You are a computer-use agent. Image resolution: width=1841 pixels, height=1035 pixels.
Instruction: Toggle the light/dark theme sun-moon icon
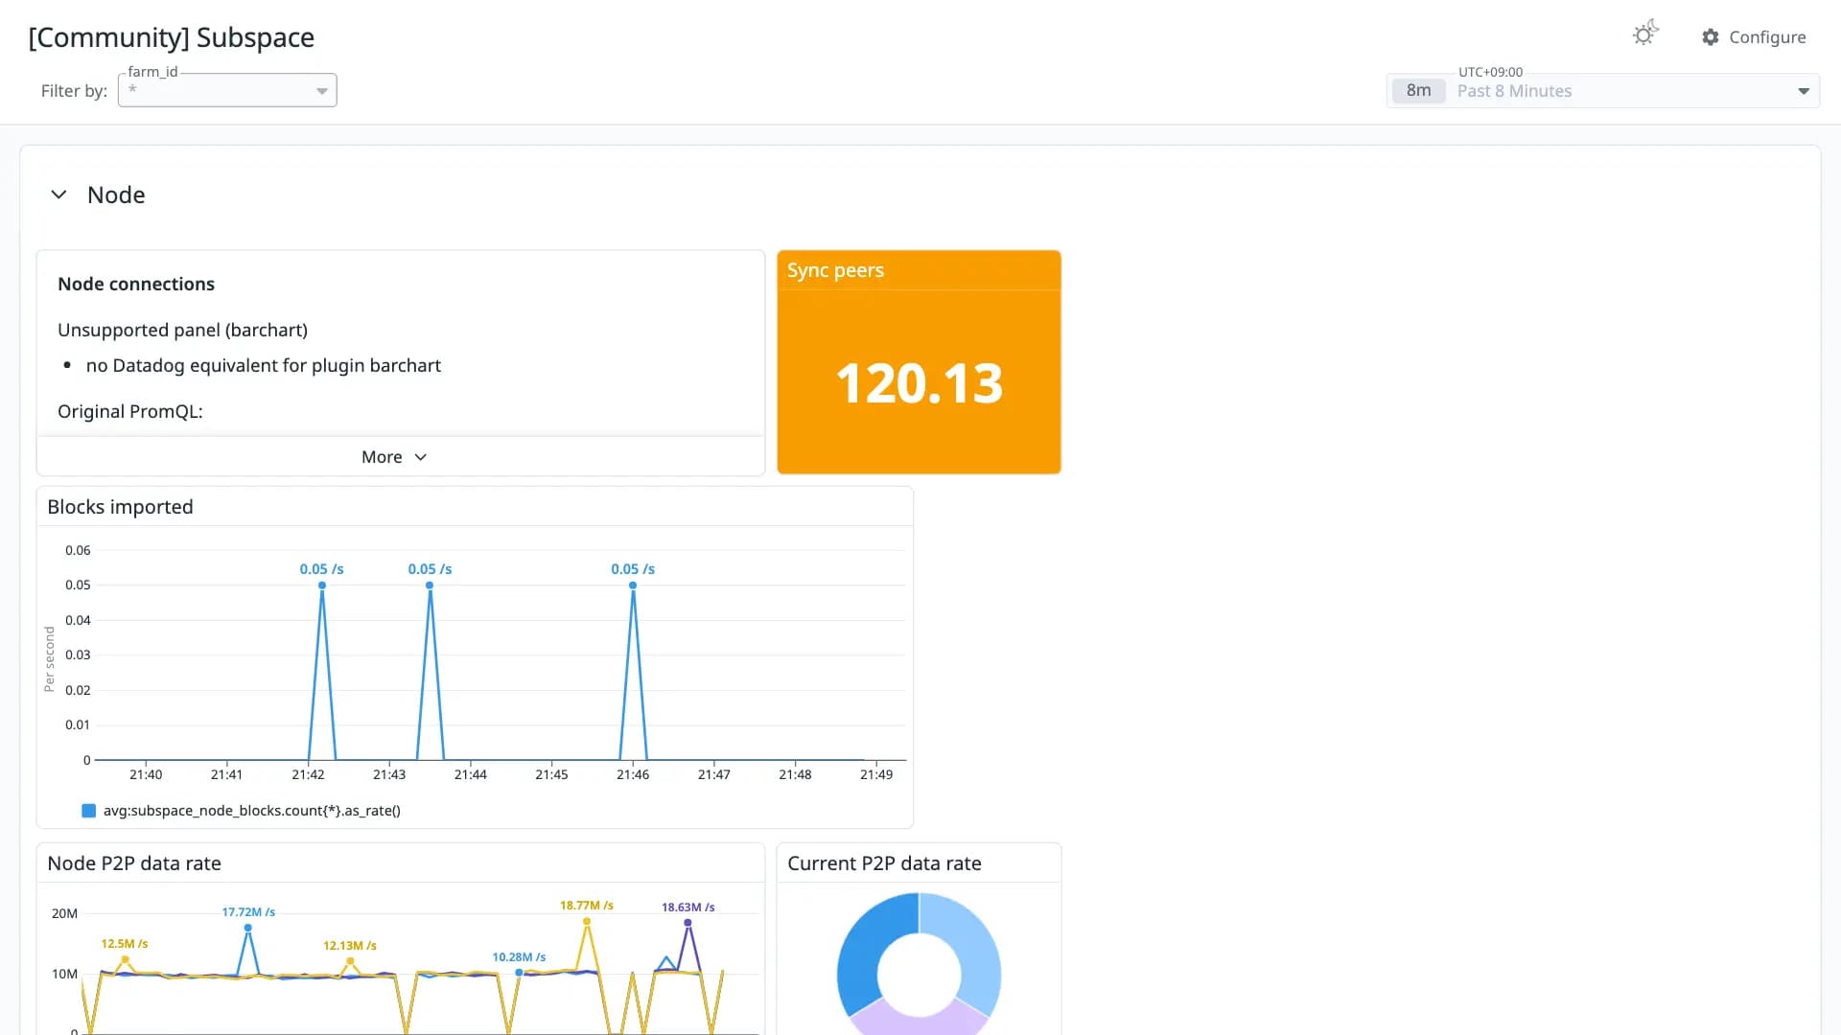pyautogui.click(x=1645, y=34)
